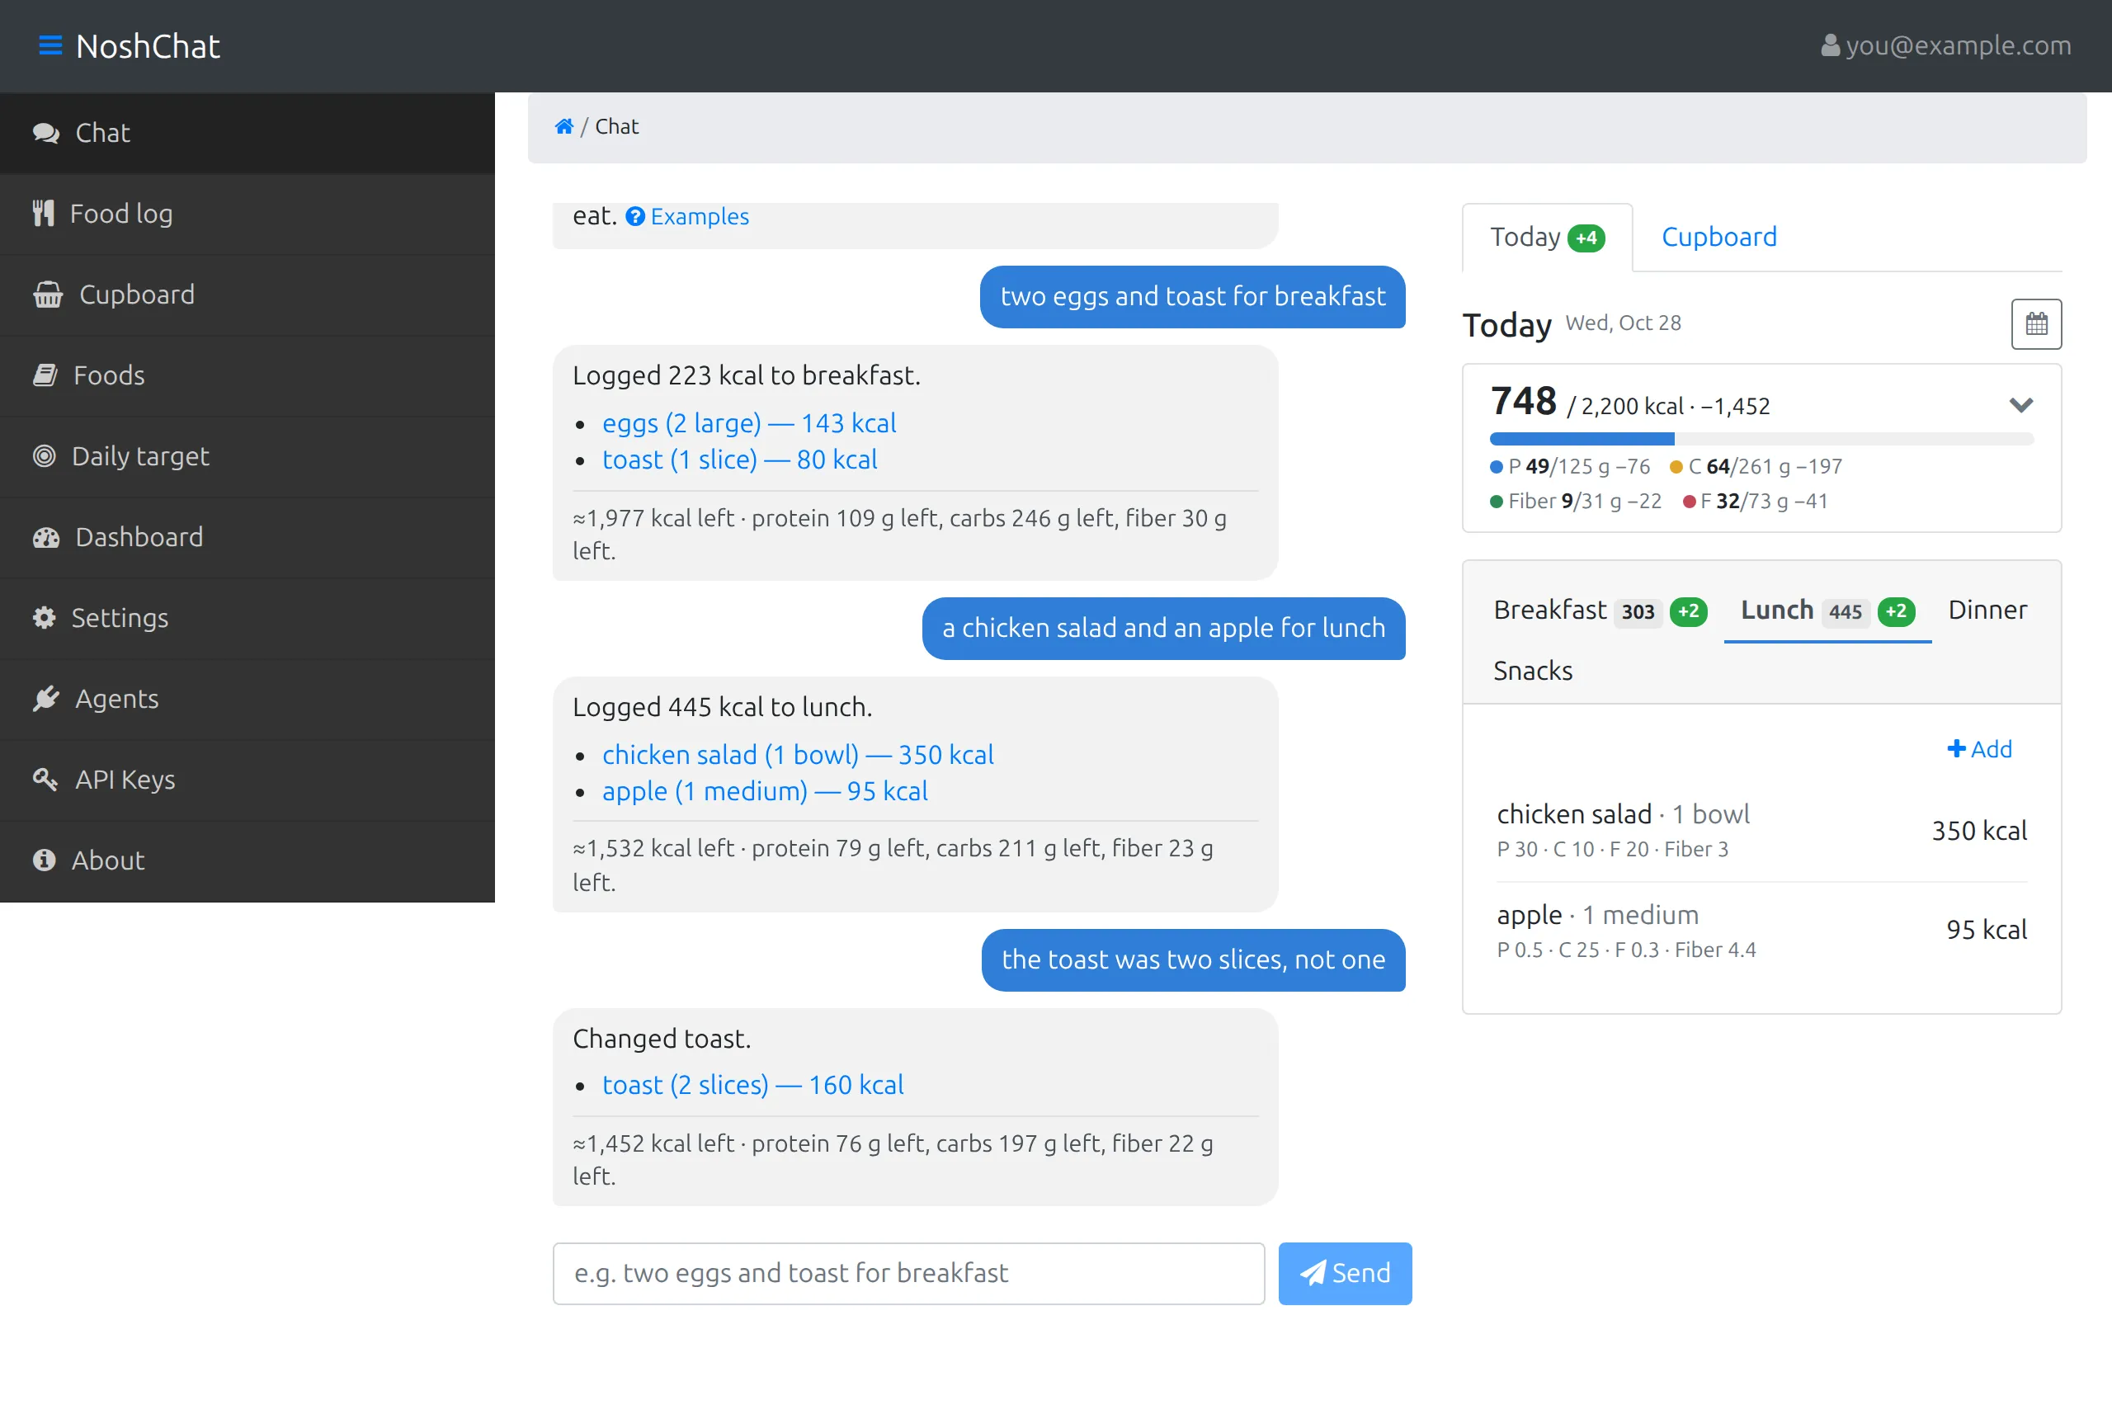This screenshot has height=1419, width=2112.
Task: Open Food log from sidebar
Action: (x=247, y=214)
